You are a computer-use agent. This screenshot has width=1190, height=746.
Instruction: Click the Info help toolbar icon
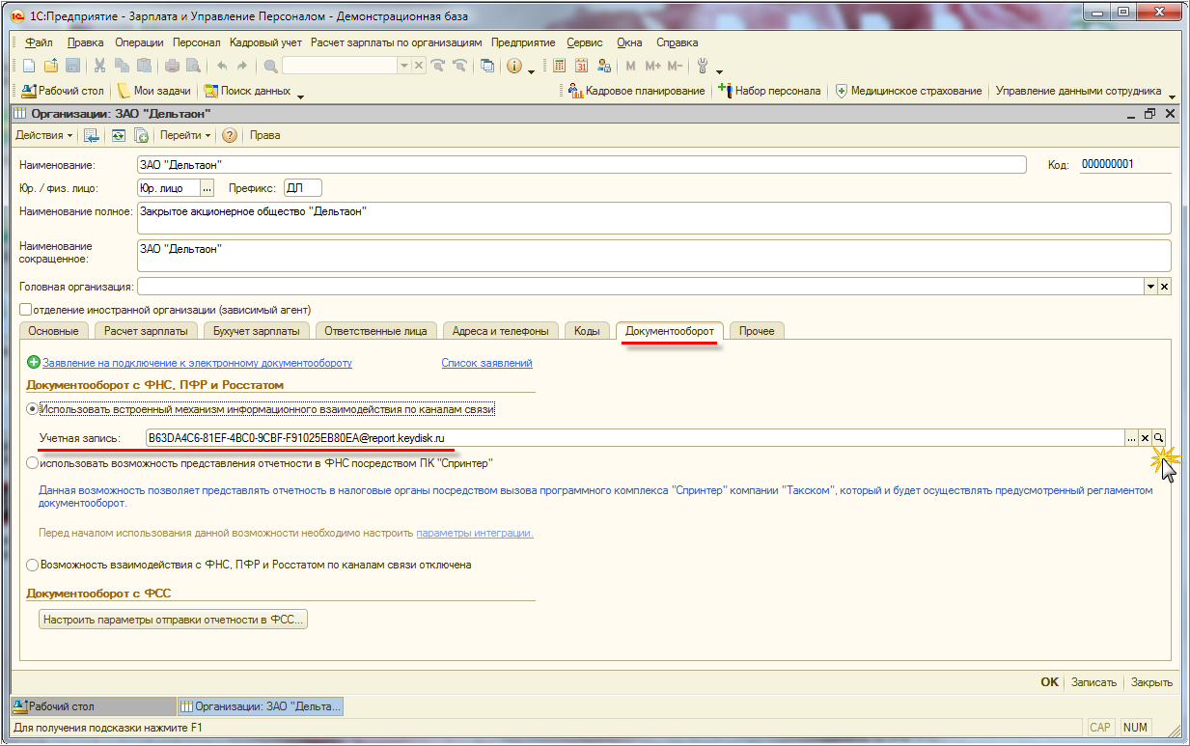click(513, 66)
